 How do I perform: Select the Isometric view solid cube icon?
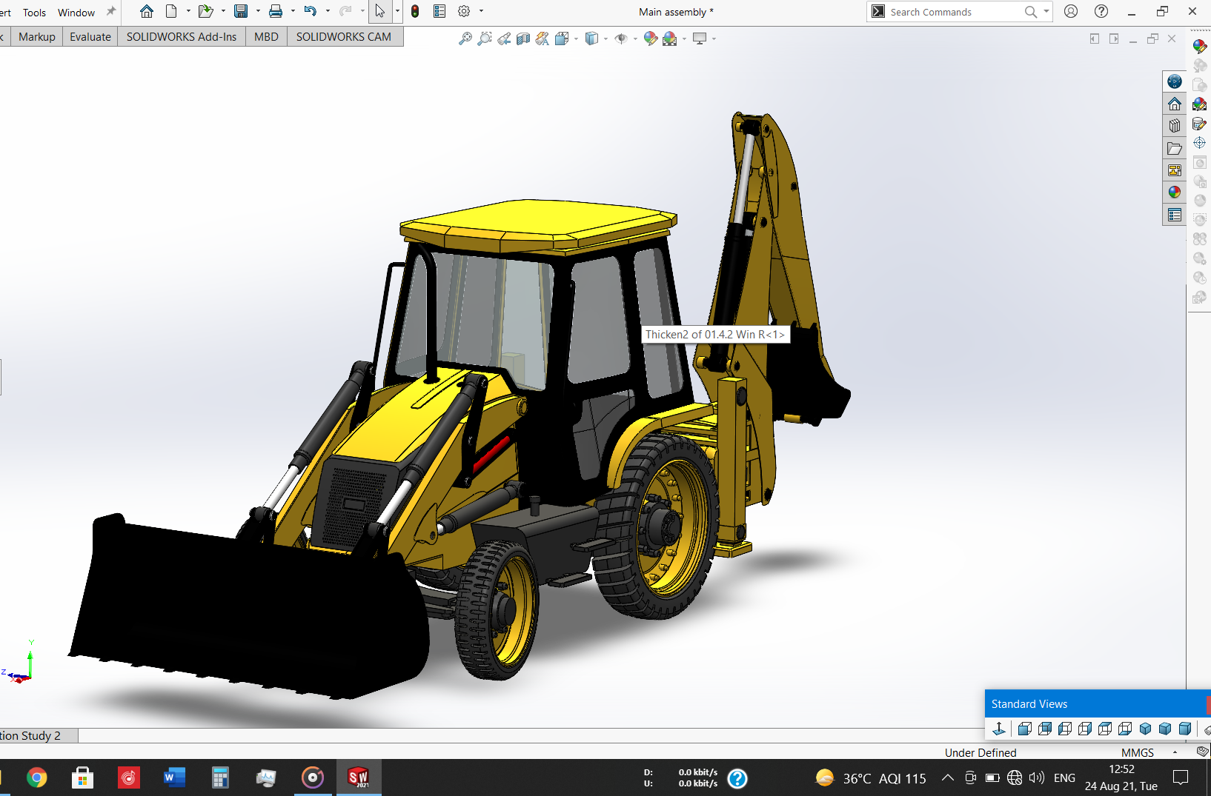point(1145,729)
